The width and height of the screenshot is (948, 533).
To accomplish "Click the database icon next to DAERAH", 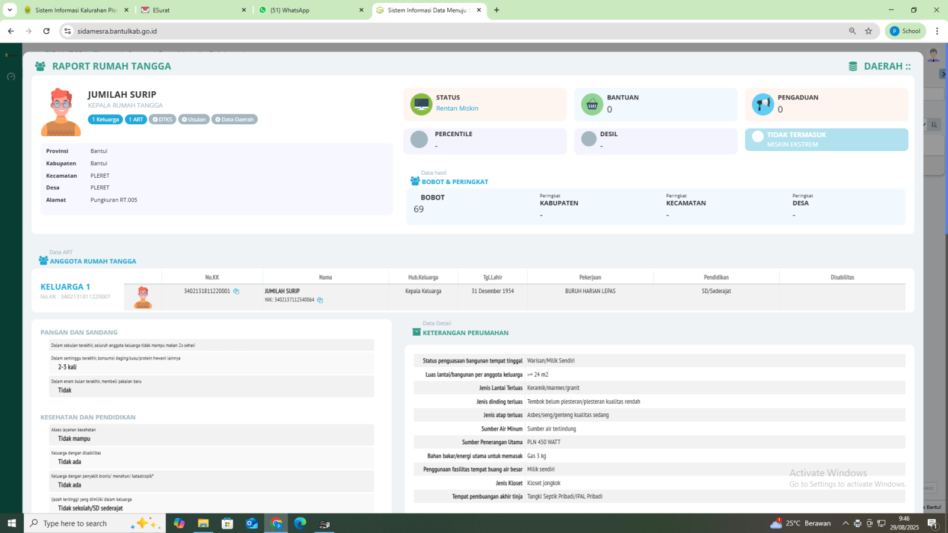I will 853,66.
